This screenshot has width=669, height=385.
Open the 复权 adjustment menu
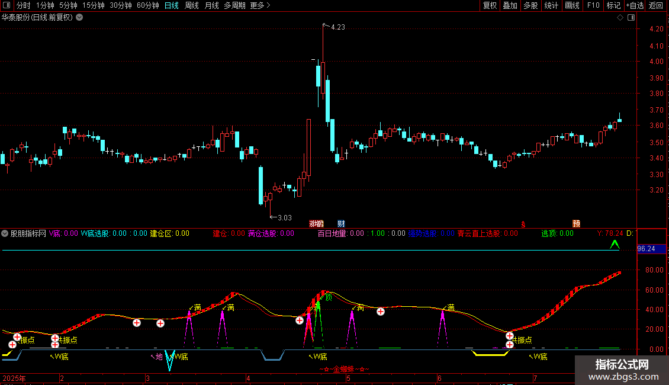pos(490,5)
